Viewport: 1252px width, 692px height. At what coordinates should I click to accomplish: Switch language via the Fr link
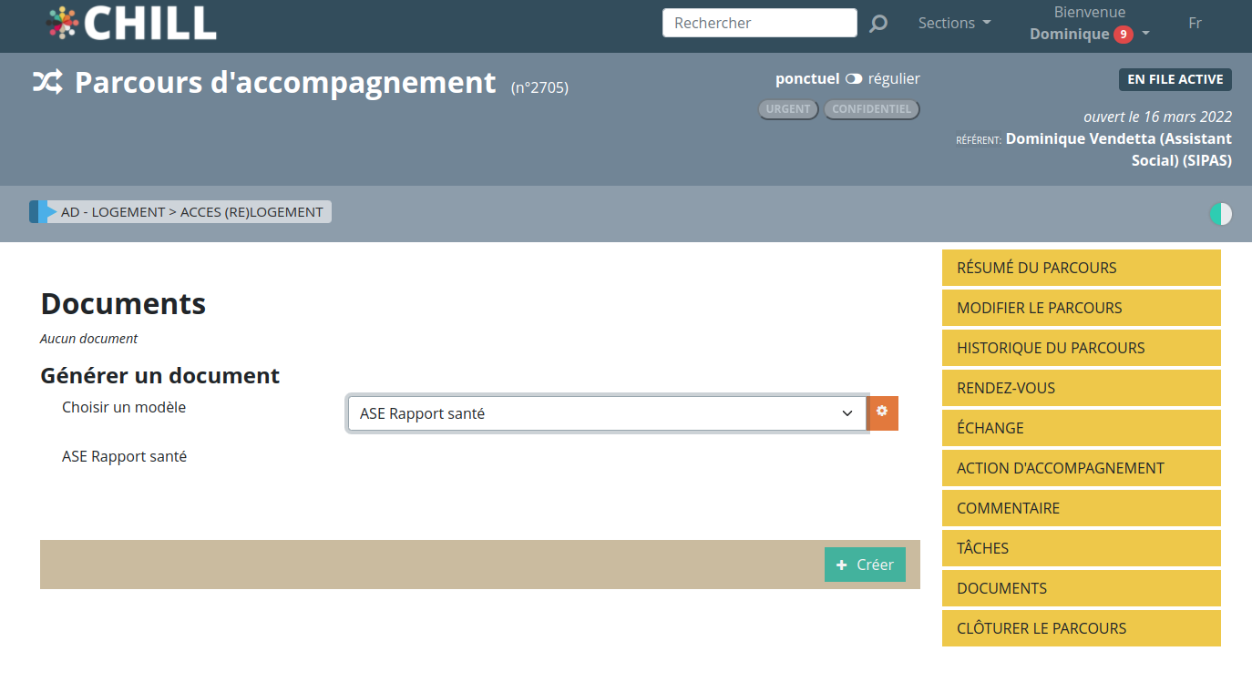(x=1195, y=23)
